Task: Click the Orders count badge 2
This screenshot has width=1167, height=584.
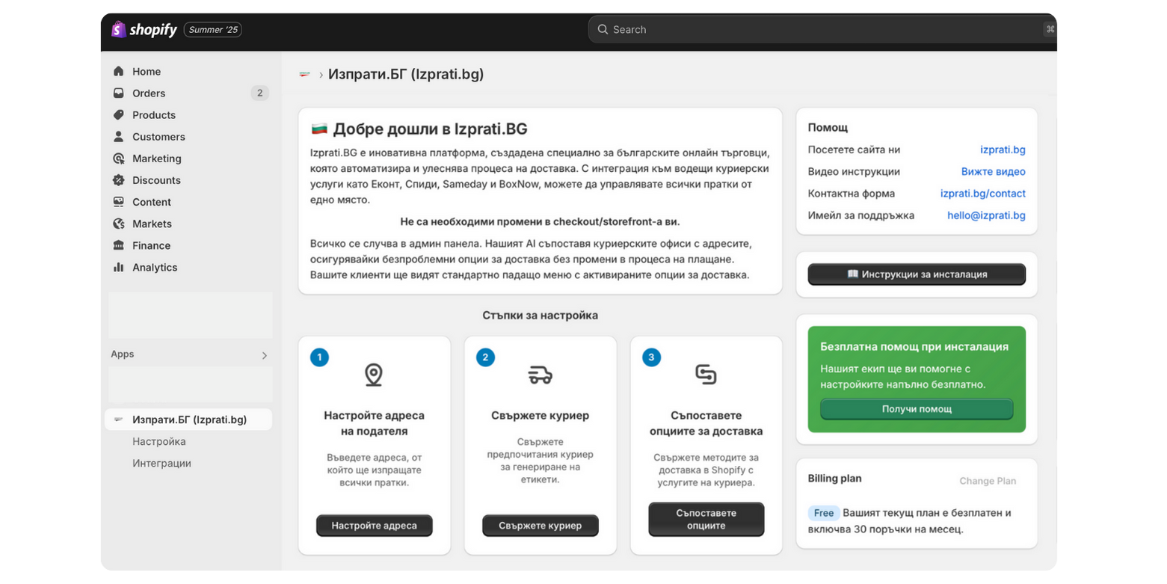Action: coord(259,93)
